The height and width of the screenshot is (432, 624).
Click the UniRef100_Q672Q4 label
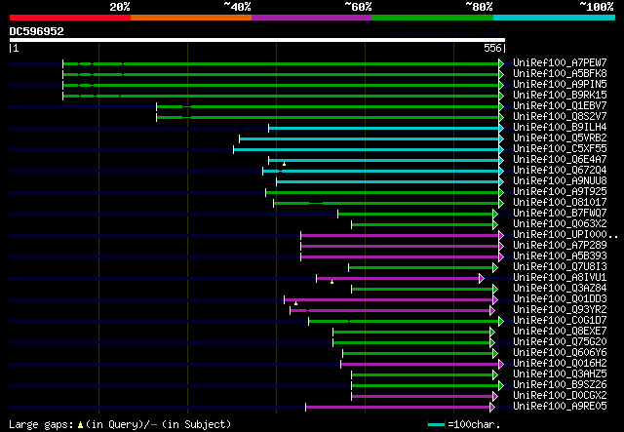click(x=560, y=171)
